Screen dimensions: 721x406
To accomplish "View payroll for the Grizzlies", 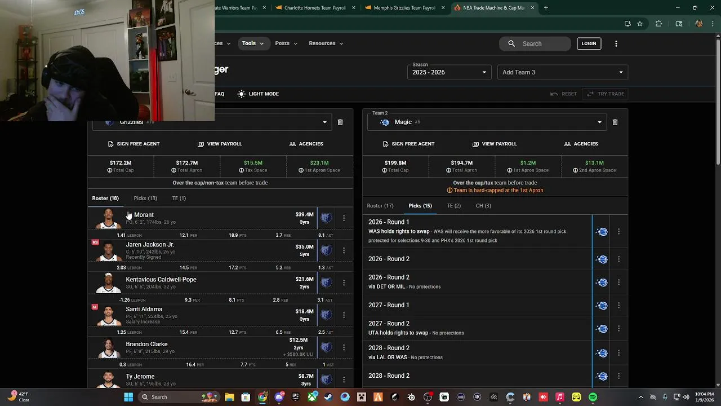I will point(219,144).
